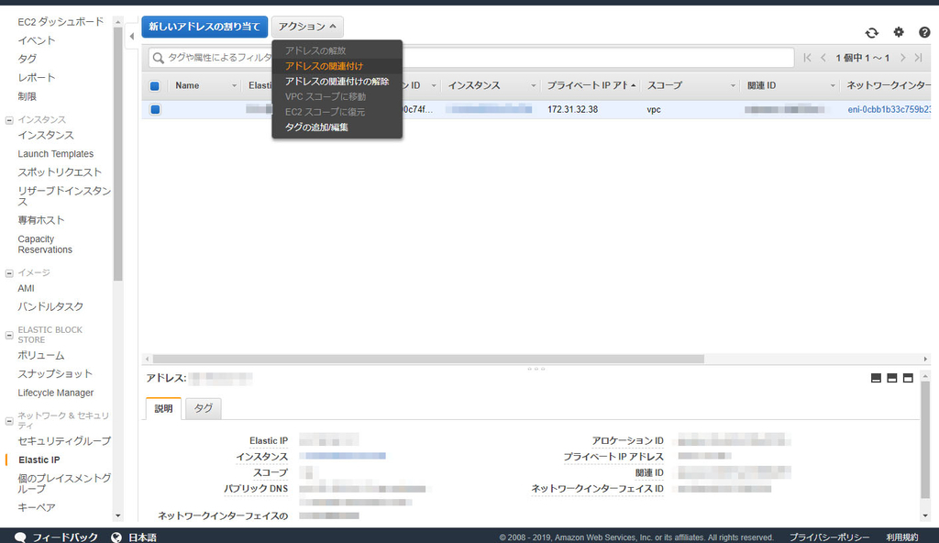This screenshot has height=543, width=939.
Task: Switch to the タグ tab in the details pane
Action: click(x=203, y=408)
